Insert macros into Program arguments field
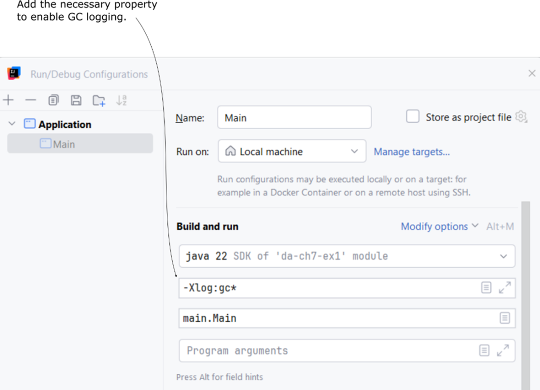 click(x=484, y=351)
